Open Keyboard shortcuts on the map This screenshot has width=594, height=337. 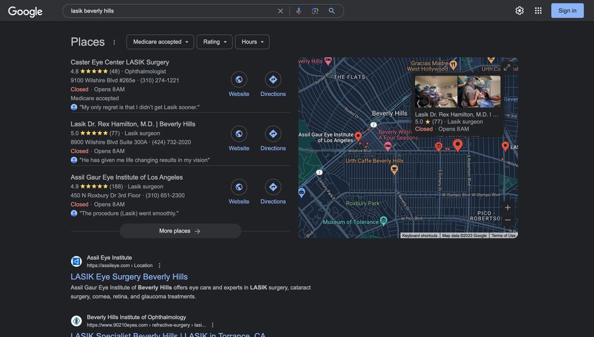click(420, 235)
